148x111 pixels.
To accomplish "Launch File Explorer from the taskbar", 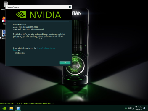I will 11,108.
